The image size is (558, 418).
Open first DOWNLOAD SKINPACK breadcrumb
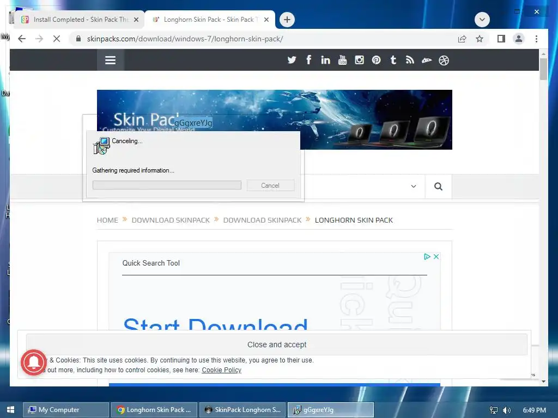171,220
